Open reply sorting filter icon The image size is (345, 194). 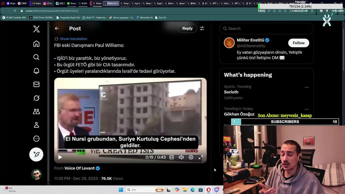coord(202,28)
